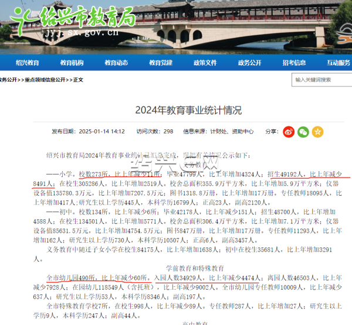Go to 重点领域信息公开 breadcrumb
Viewport: 352px width, 325px height.
click(x=45, y=80)
